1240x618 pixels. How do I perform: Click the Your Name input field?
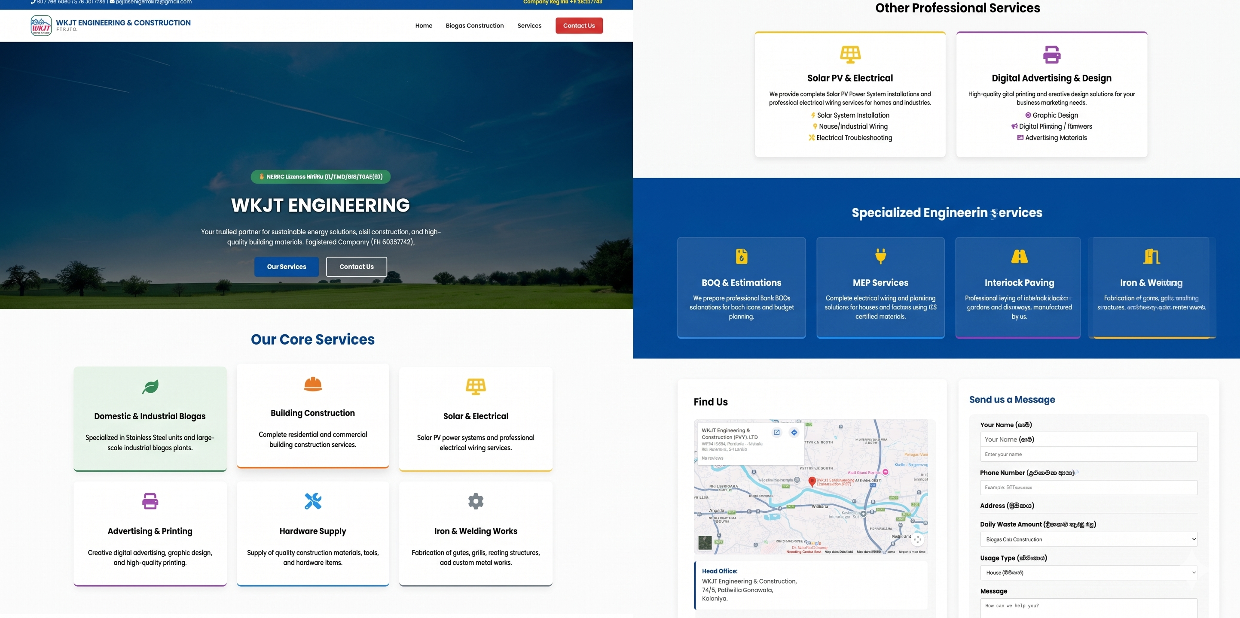click(x=1088, y=439)
